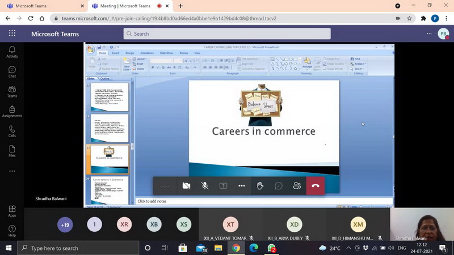Open the Activity feed in Teams sidebar
Viewport: 454px width, 255px height.
(x=12, y=52)
